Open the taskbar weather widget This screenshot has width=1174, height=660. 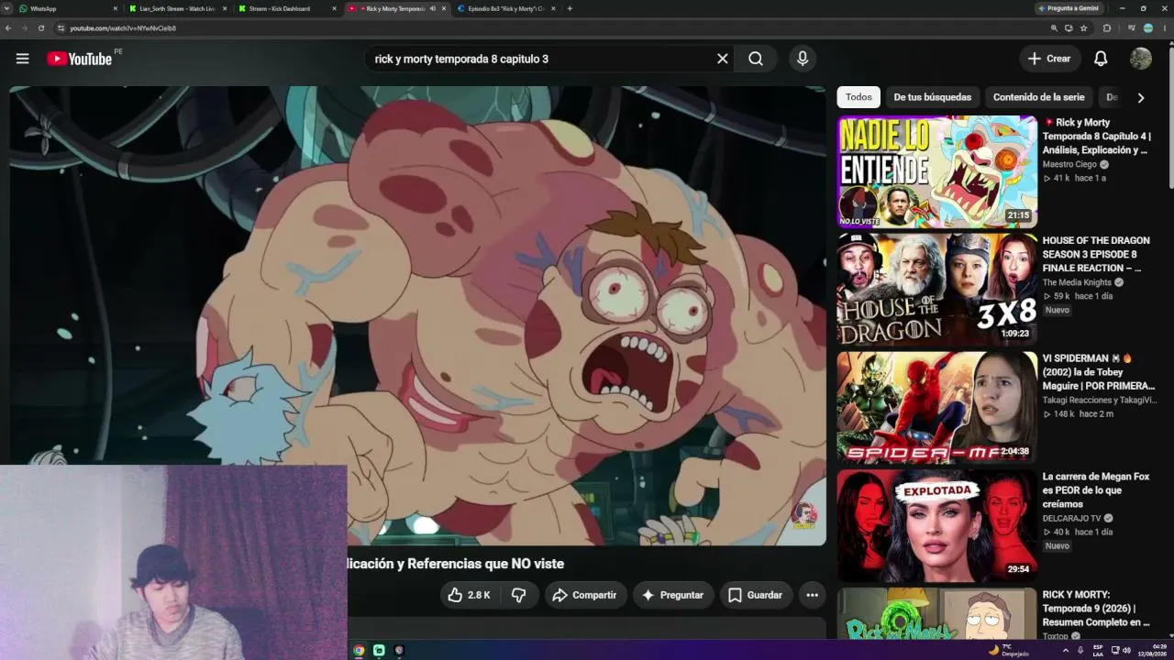1008,651
